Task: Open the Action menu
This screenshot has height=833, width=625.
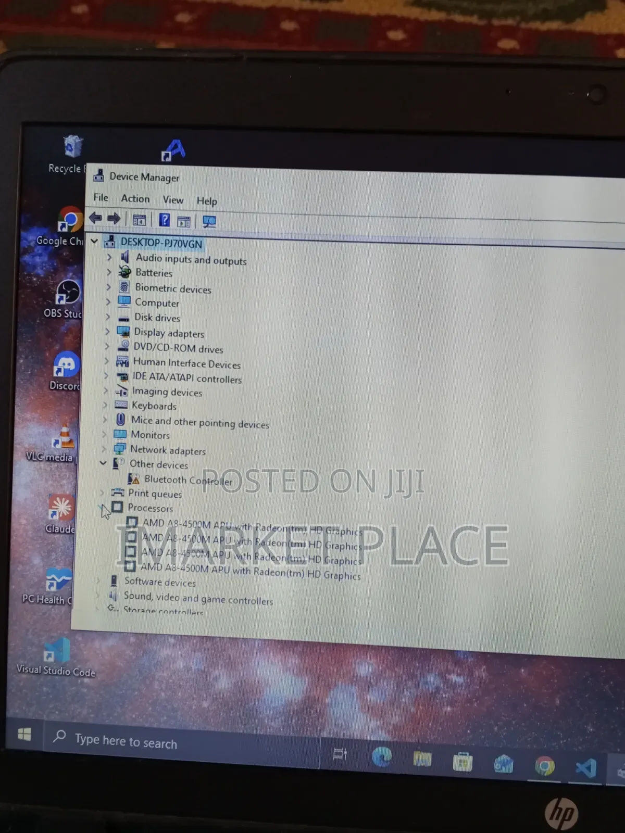Action: click(135, 198)
